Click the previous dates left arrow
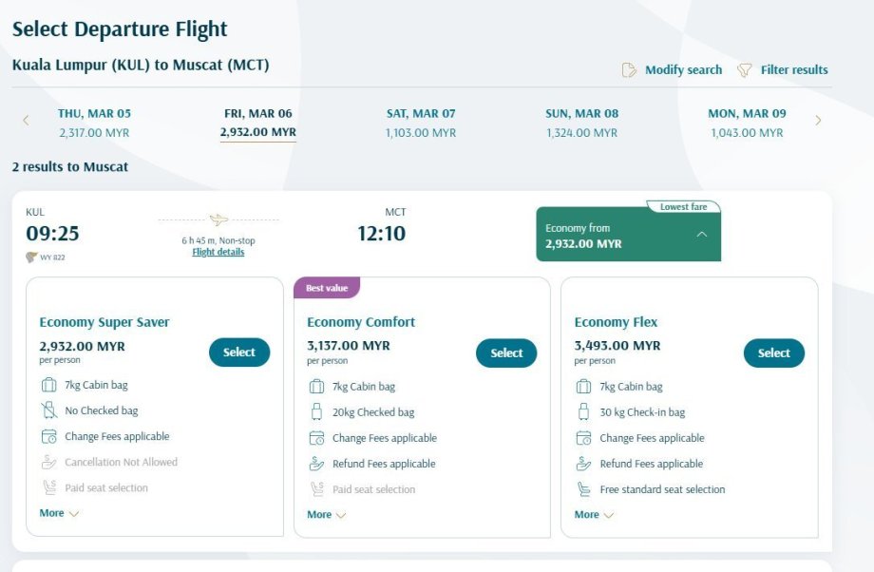874x572 pixels. (x=26, y=121)
